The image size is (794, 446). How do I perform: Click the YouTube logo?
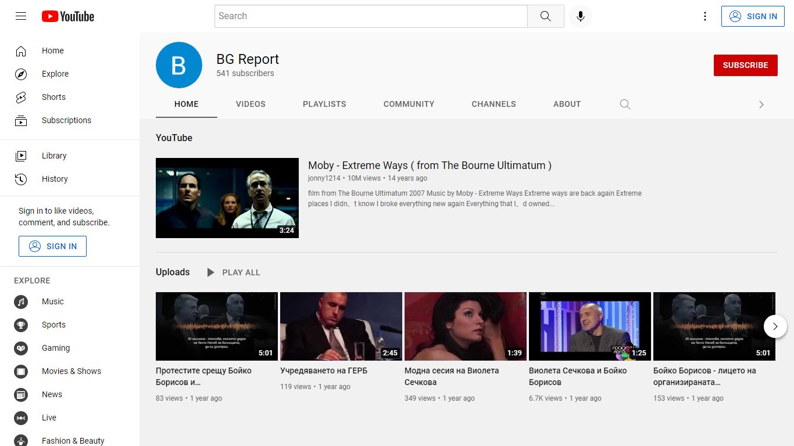point(68,16)
